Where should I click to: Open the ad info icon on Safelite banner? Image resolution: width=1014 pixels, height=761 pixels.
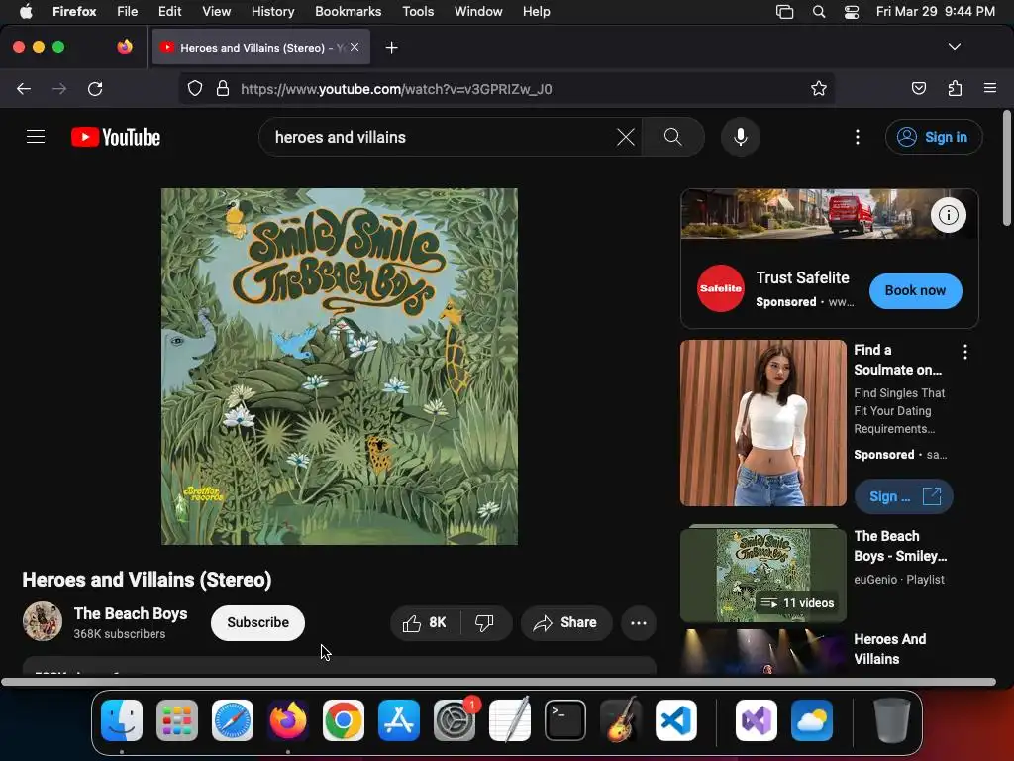[948, 215]
